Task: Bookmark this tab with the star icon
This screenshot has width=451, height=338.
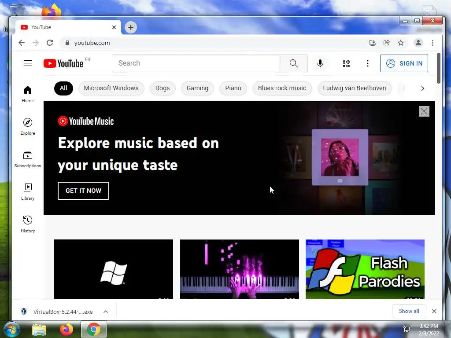Action: [x=401, y=43]
